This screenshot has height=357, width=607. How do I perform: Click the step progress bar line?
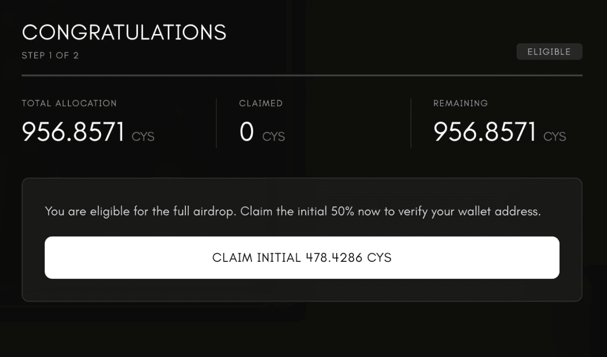click(x=302, y=75)
